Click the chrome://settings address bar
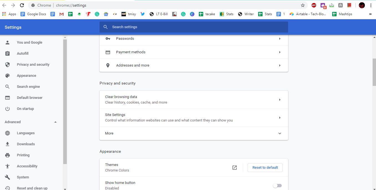376x190 pixels. [168, 5]
